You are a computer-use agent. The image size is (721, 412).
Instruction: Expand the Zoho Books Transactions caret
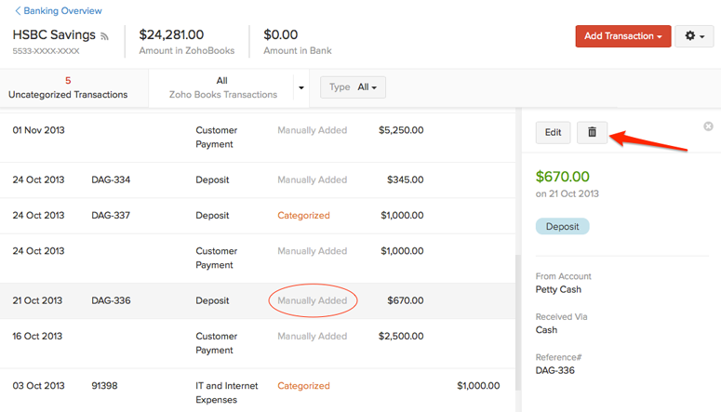point(300,88)
